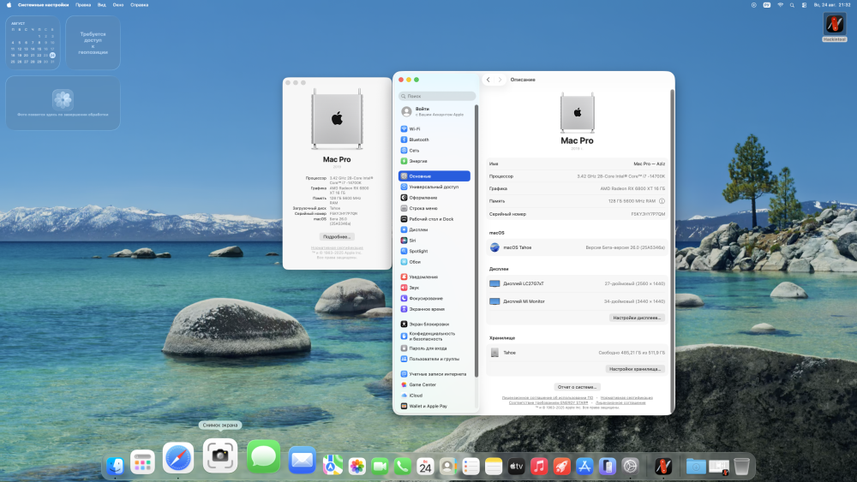Open Фокусирование settings in the sidebar

coord(434,299)
